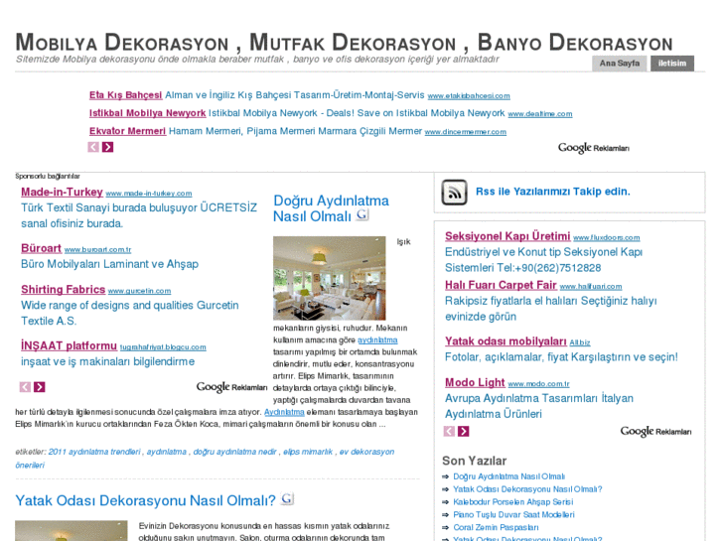
Task: Open Büroart ad link
Action: point(41,248)
